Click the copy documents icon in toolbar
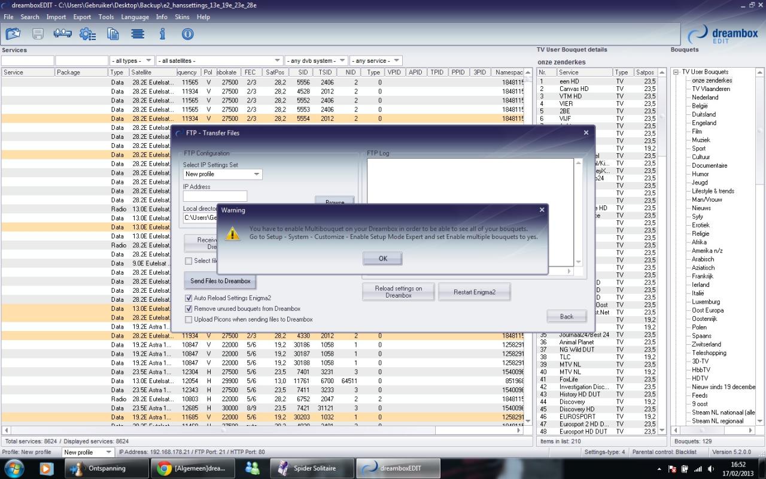766x479 pixels. pyautogui.click(x=113, y=34)
